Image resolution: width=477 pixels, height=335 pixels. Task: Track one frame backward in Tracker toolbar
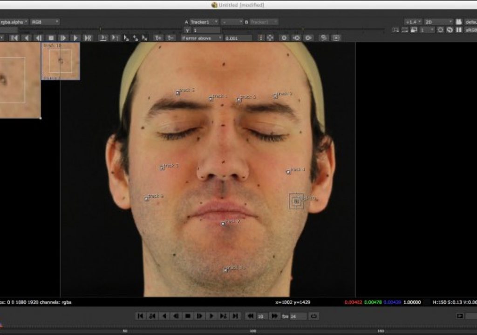click(x=39, y=38)
